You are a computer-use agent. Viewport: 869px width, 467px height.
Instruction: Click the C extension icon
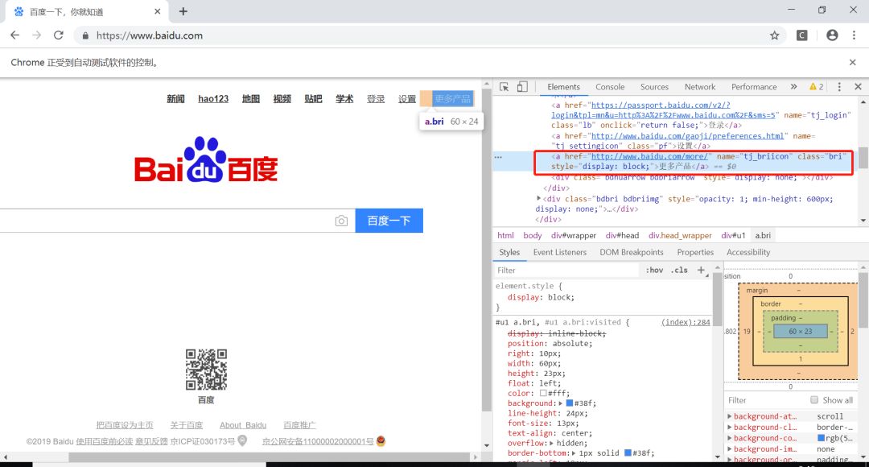pyautogui.click(x=802, y=35)
